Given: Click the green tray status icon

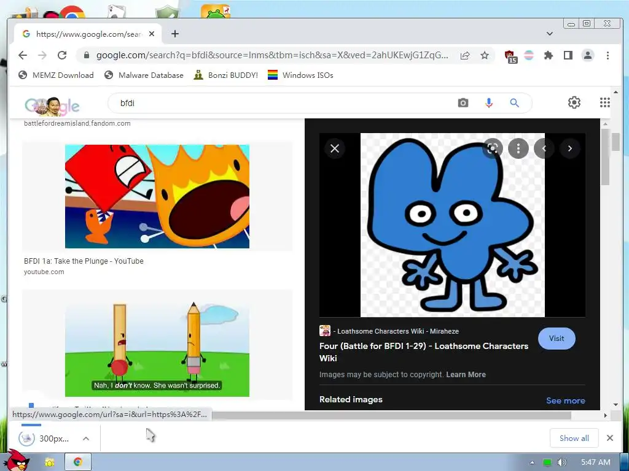Looking at the screenshot, I should 547,462.
